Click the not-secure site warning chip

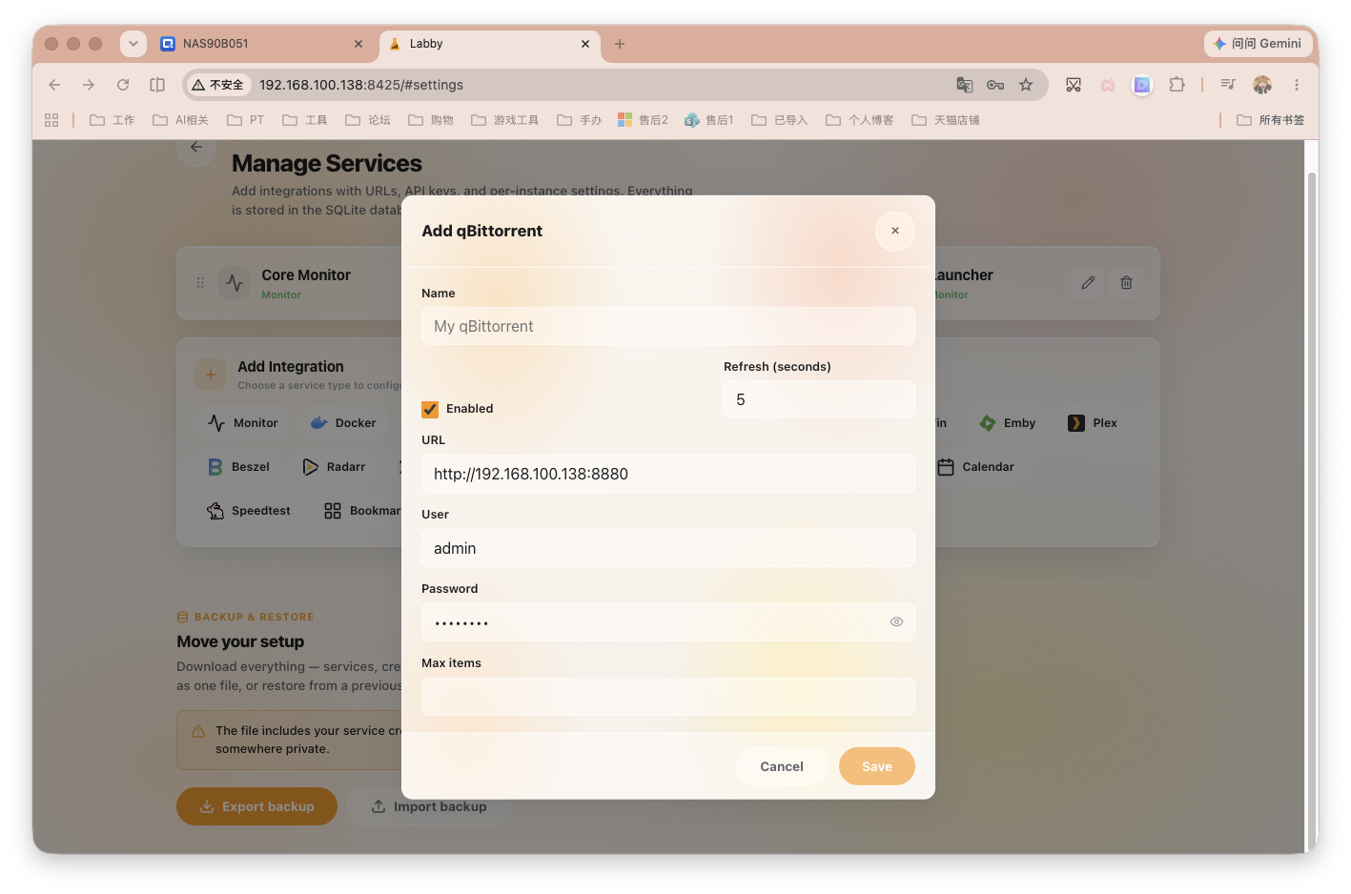click(x=218, y=85)
